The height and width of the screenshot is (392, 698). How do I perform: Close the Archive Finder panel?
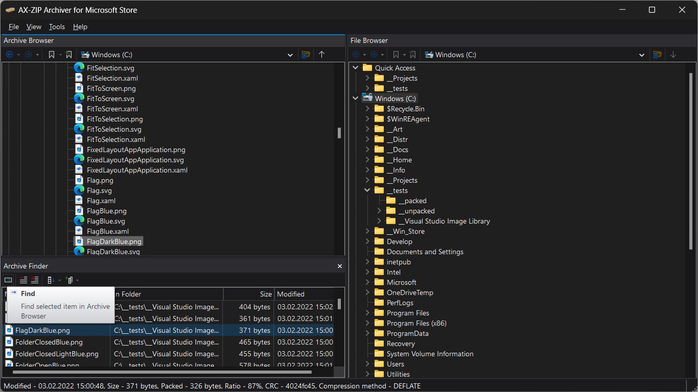(340, 266)
